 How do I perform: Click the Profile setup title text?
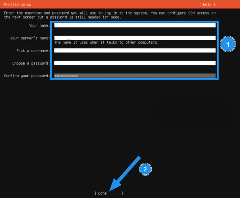tap(17, 4)
